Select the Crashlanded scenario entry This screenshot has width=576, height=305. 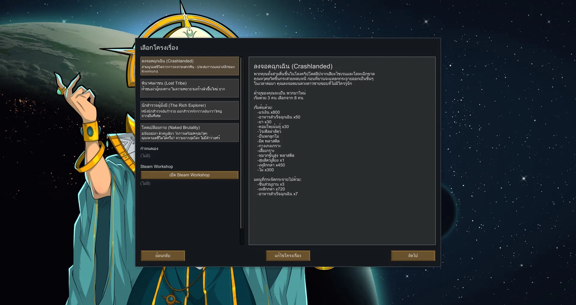tap(189, 66)
